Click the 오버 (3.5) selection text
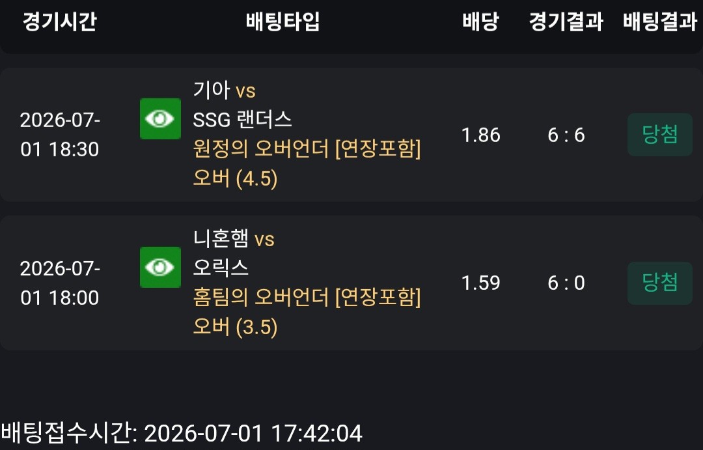Image resolution: width=703 pixels, height=450 pixels. pyautogui.click(x=236, y=327)
